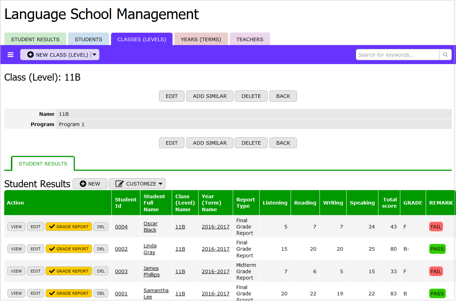Screen dimensions: 456x301
Task: Open Grade Report for Linda Gray
Action: (69, 249)
